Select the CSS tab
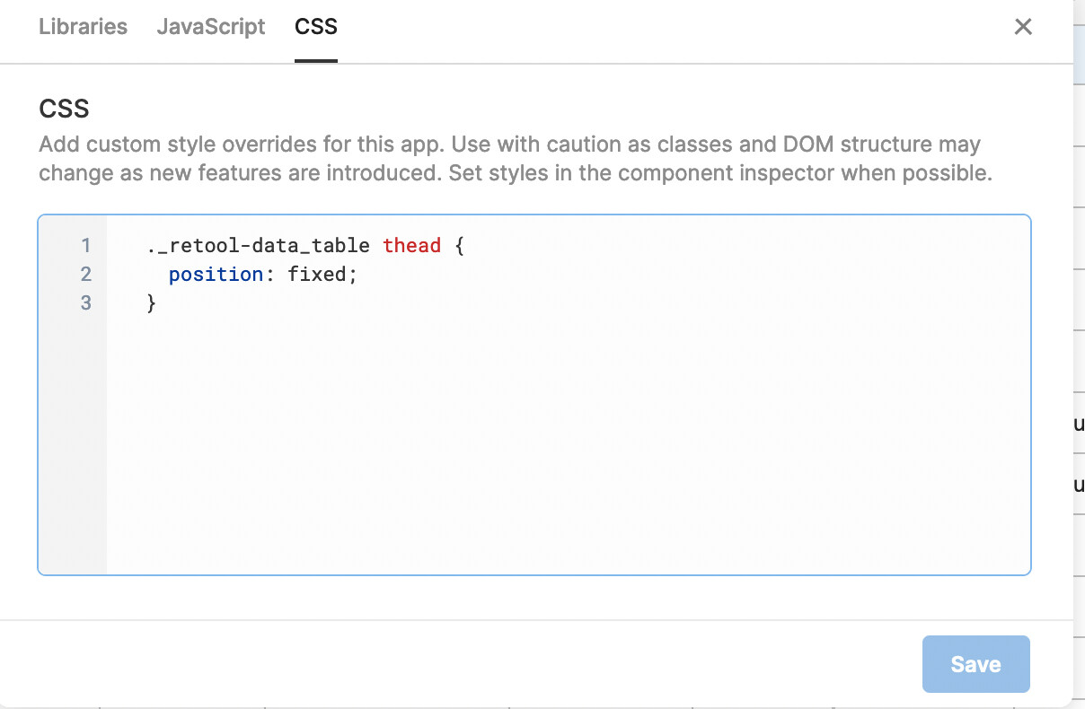Viewport: 1085px width, 709px height. coord(315,26)
